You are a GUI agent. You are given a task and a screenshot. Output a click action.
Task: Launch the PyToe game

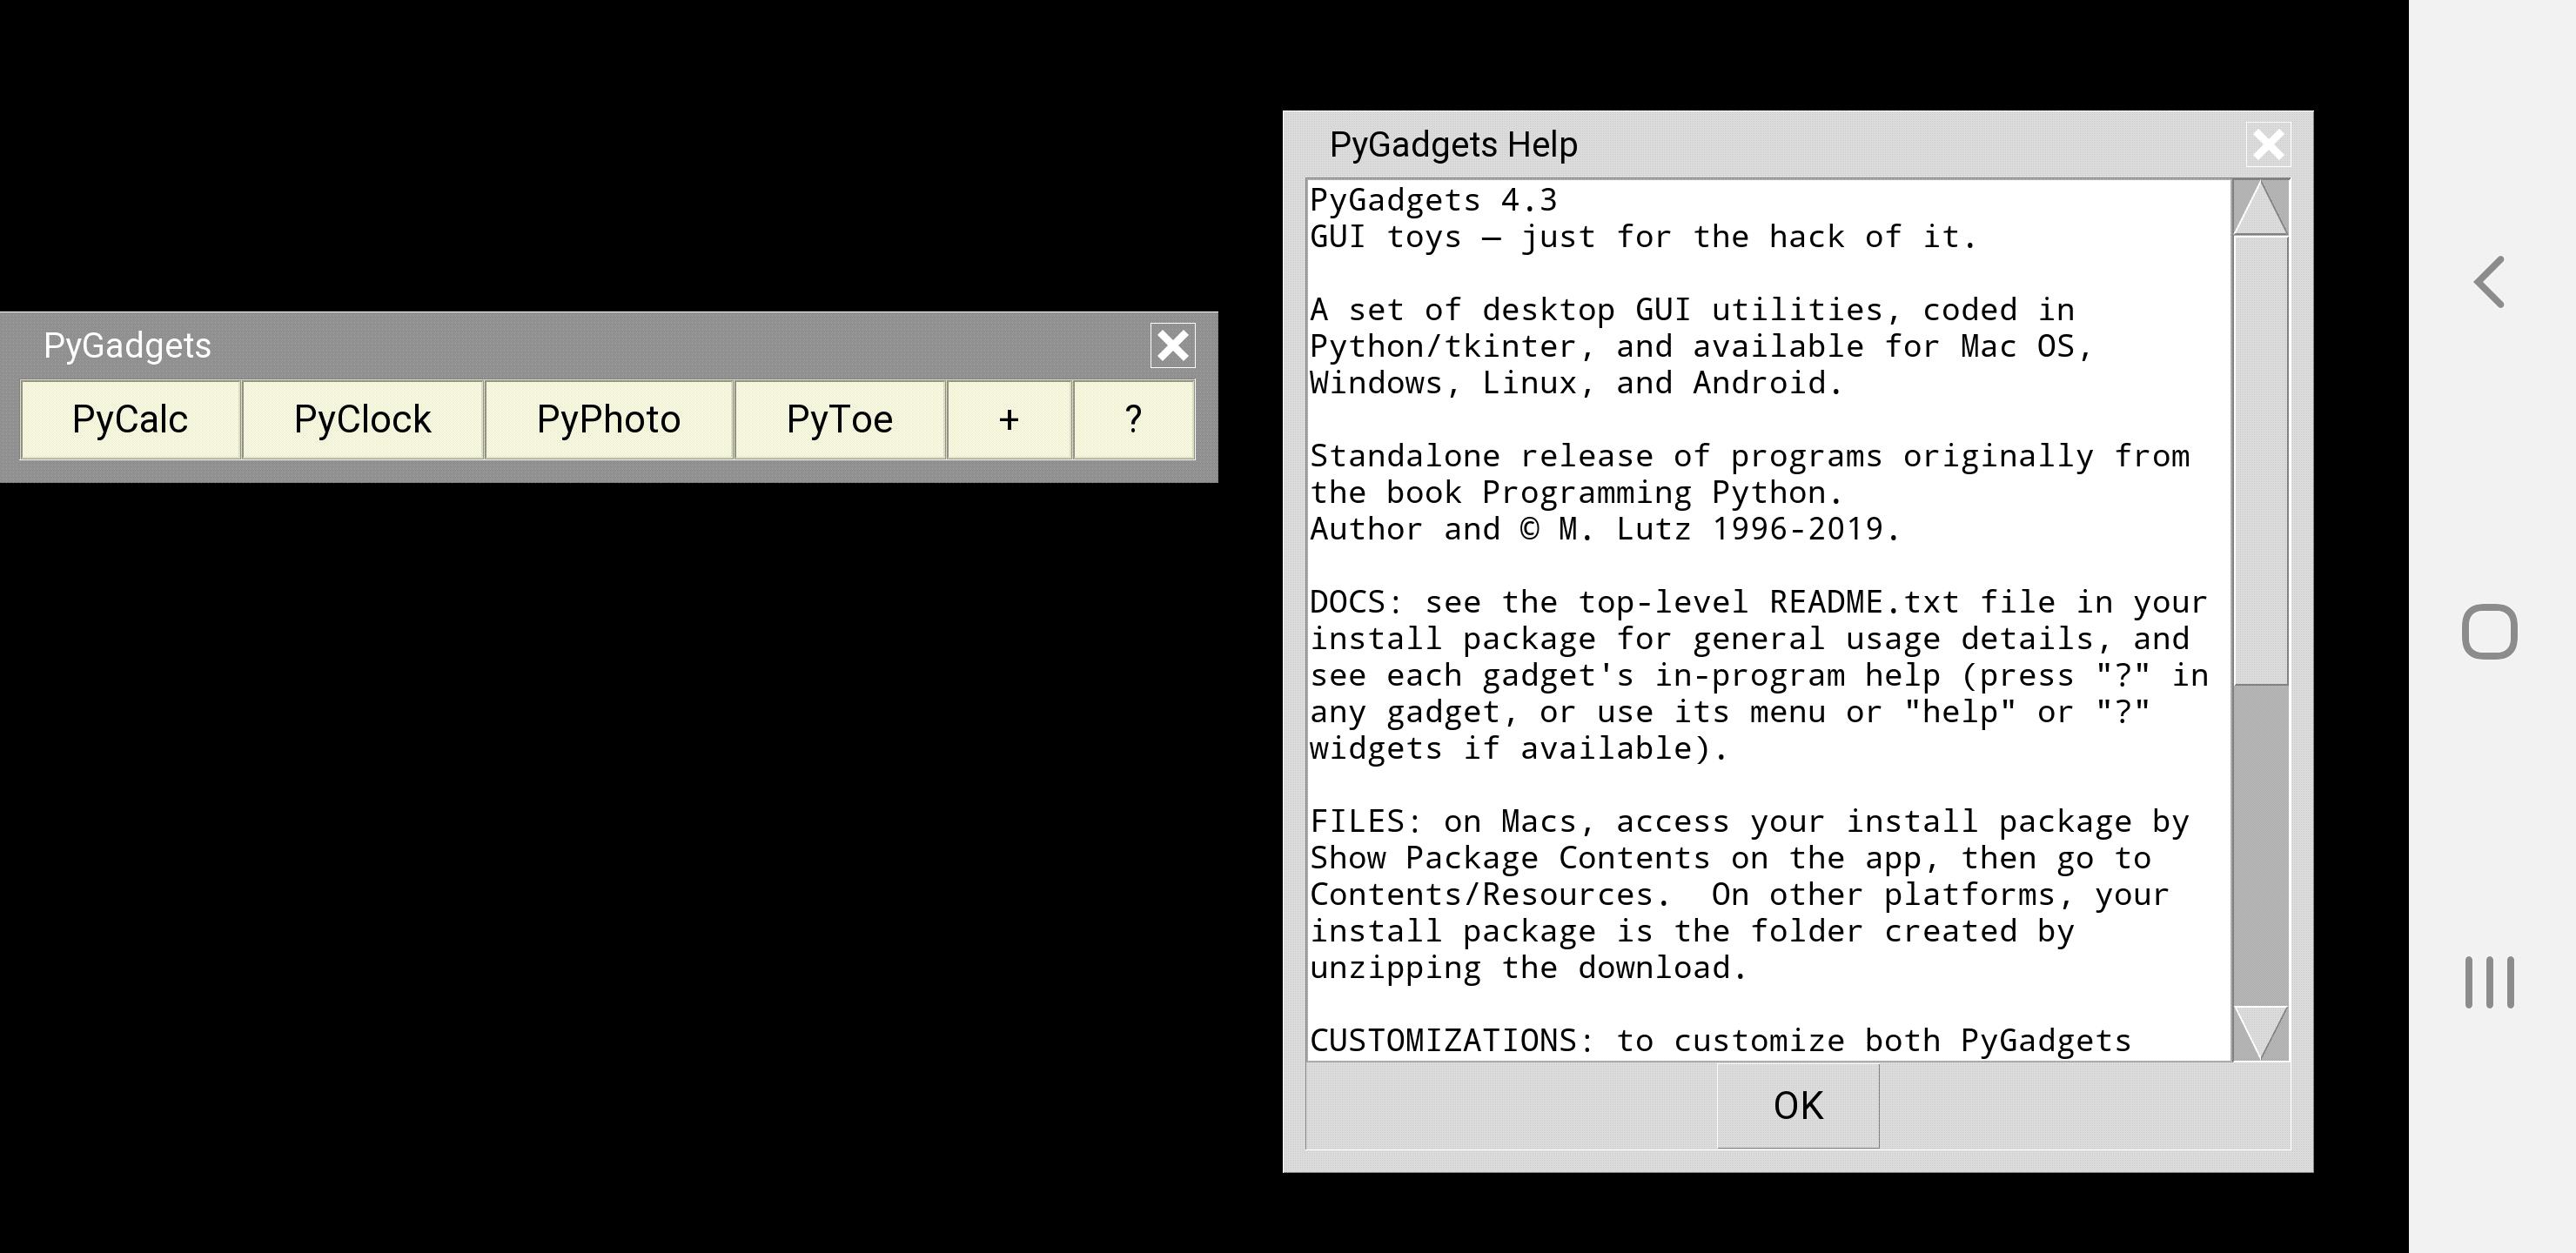[x=839, y=420]
